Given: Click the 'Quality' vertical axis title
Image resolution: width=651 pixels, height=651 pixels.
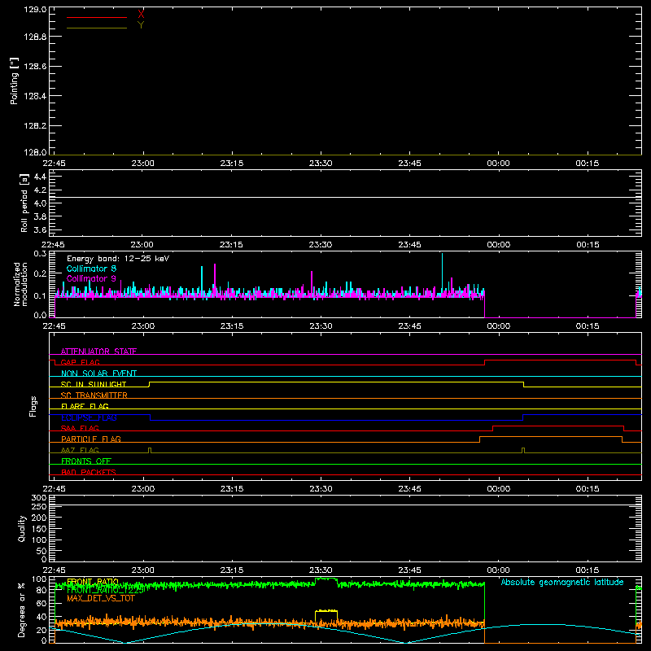Looking at the screenshot, I should (22, 528).
